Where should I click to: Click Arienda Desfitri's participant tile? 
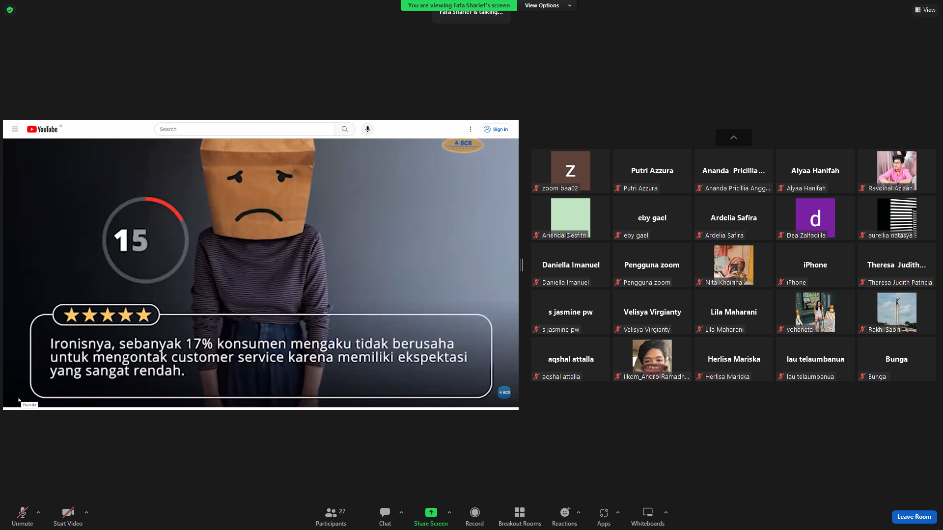pos(571,218)
